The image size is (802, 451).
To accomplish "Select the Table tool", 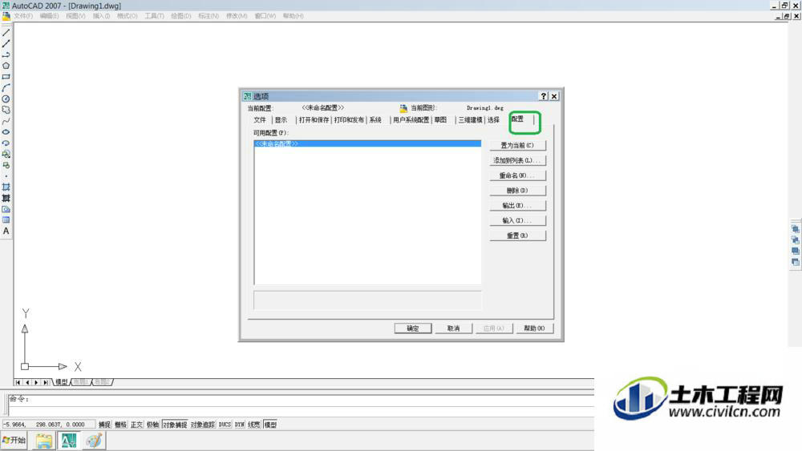I will pyautogui.click(x=6, y=220).
